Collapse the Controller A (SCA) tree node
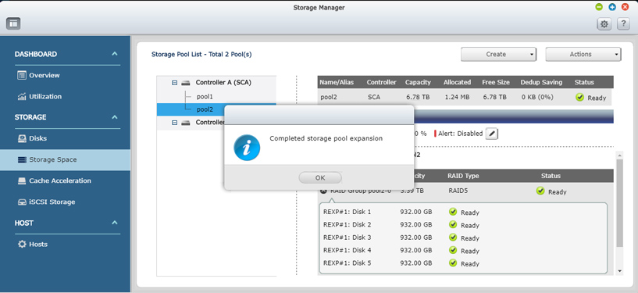 coord(175,83)
